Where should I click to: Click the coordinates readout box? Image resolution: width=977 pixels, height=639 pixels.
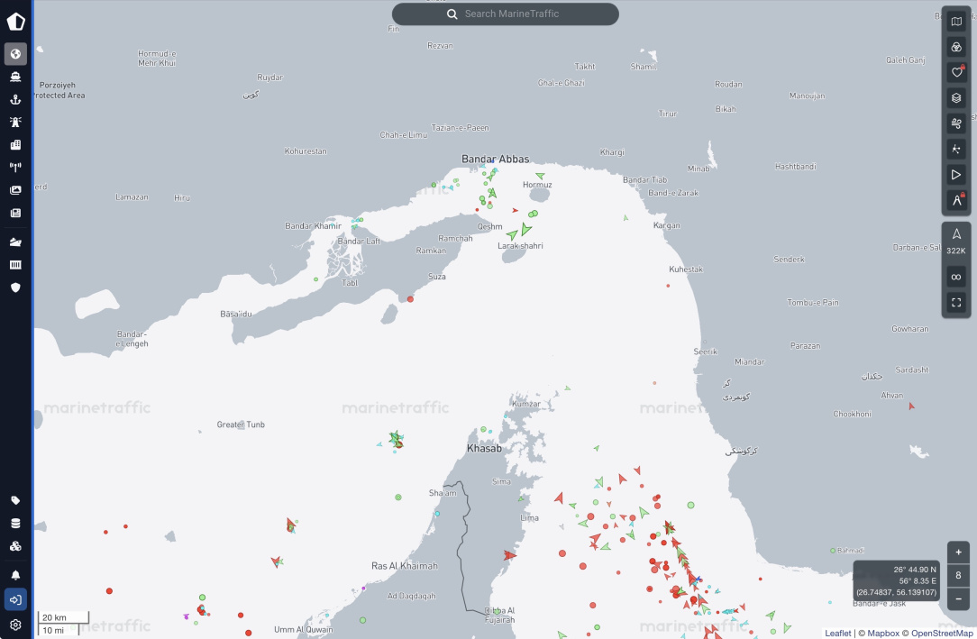coord(896,580)
